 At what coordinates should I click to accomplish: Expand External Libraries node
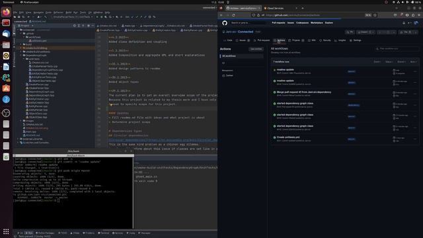pyautogui.click(x=19, y=139)
